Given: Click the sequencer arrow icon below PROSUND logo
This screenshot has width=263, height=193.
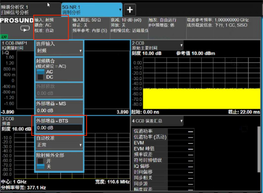Looking at the screenshot, I should point(25,29).
